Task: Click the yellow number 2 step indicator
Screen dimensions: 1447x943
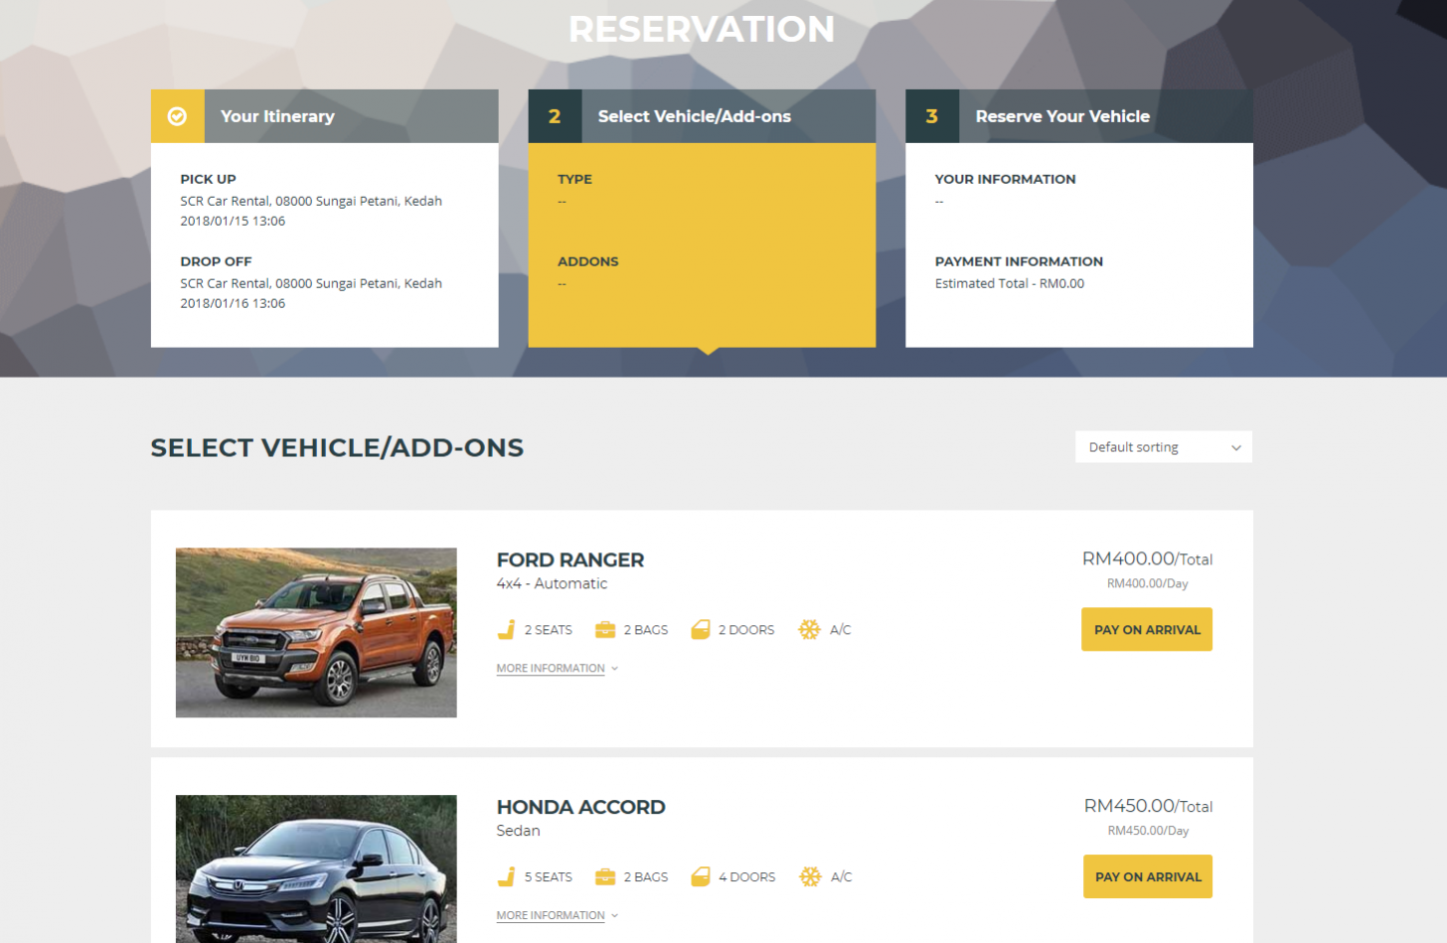Action: (555, 115)
